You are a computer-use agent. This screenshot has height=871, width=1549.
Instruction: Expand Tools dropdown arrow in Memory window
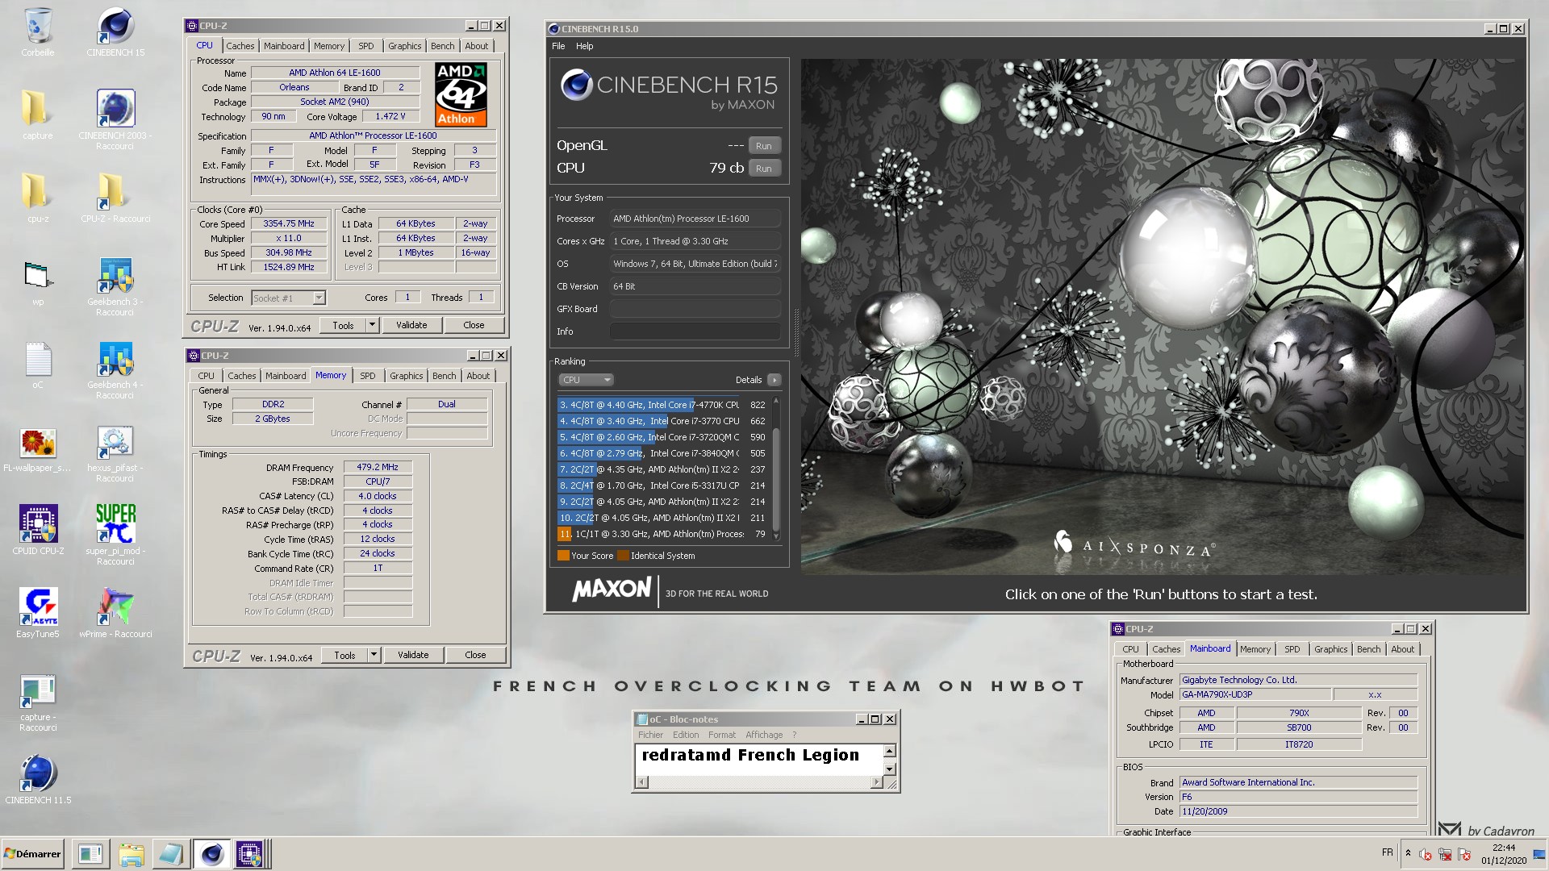[374, 655]
